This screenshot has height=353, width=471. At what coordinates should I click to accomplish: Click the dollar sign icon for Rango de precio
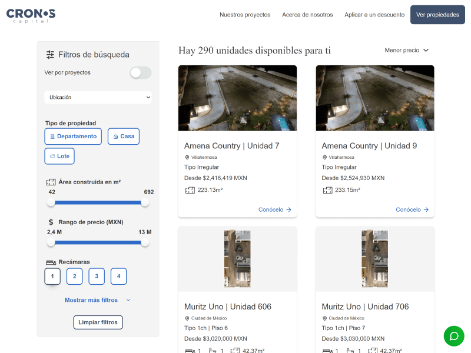(51, 222)
